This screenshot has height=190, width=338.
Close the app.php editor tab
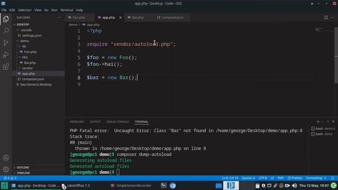(120, 17)
